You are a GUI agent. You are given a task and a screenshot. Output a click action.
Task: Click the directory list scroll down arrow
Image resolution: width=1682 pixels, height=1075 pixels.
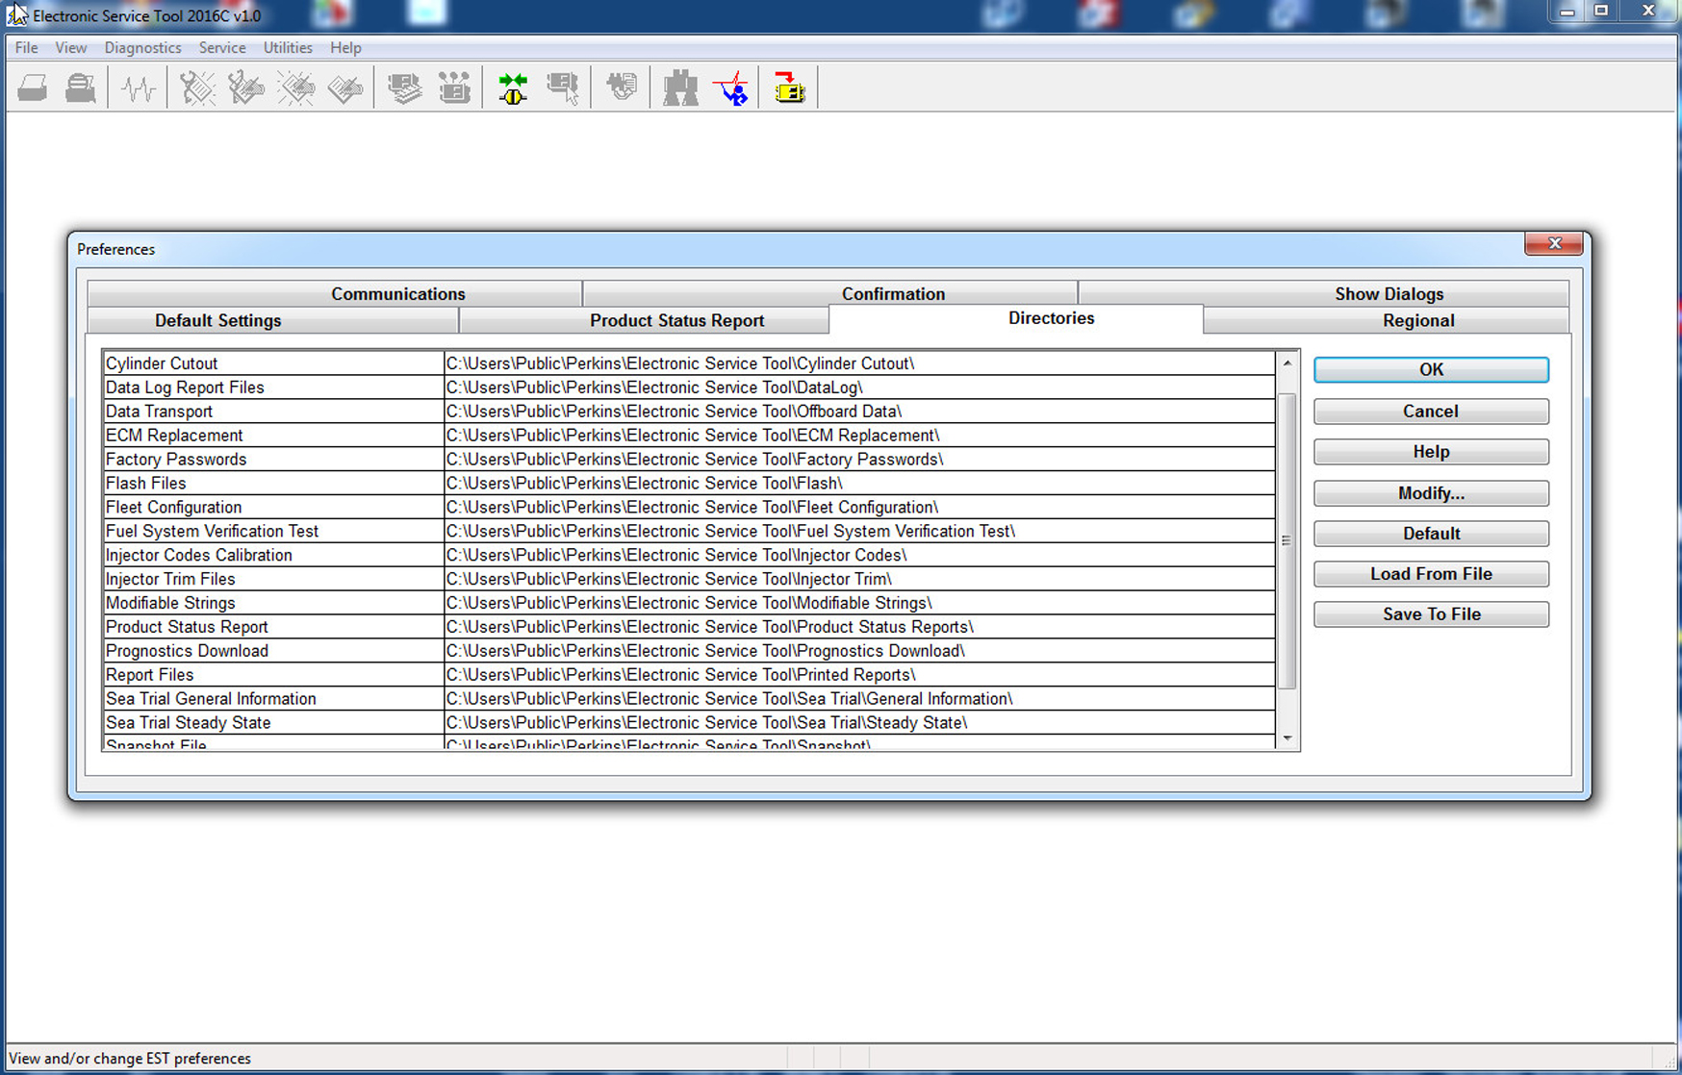[1287, 738]
